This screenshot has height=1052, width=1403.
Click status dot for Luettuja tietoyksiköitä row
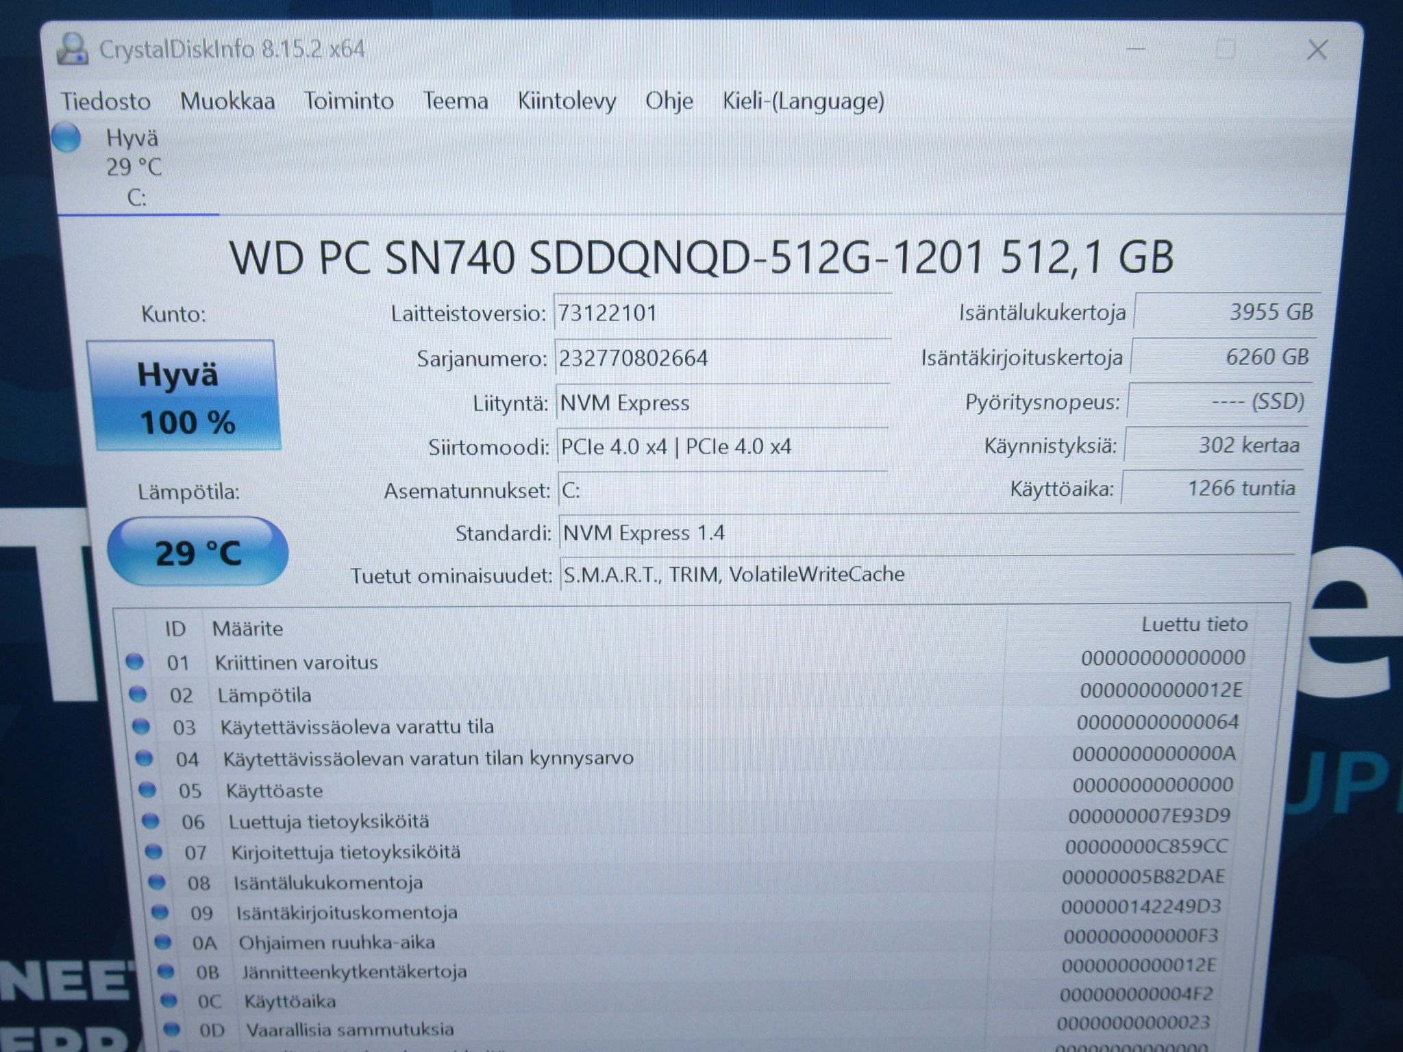tap(151, 821)
